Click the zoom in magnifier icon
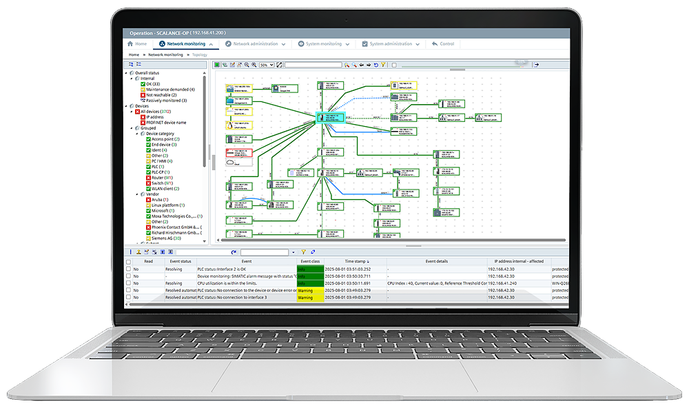 coord(254,65)
